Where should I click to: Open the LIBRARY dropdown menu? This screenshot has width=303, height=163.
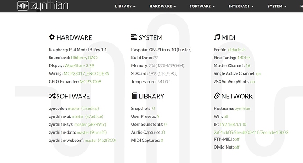(x=125, y=7)
